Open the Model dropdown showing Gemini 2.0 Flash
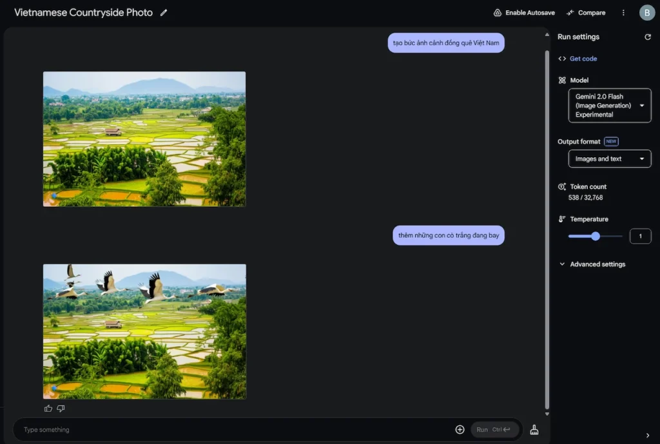660x444 pixels. (610, 105)
